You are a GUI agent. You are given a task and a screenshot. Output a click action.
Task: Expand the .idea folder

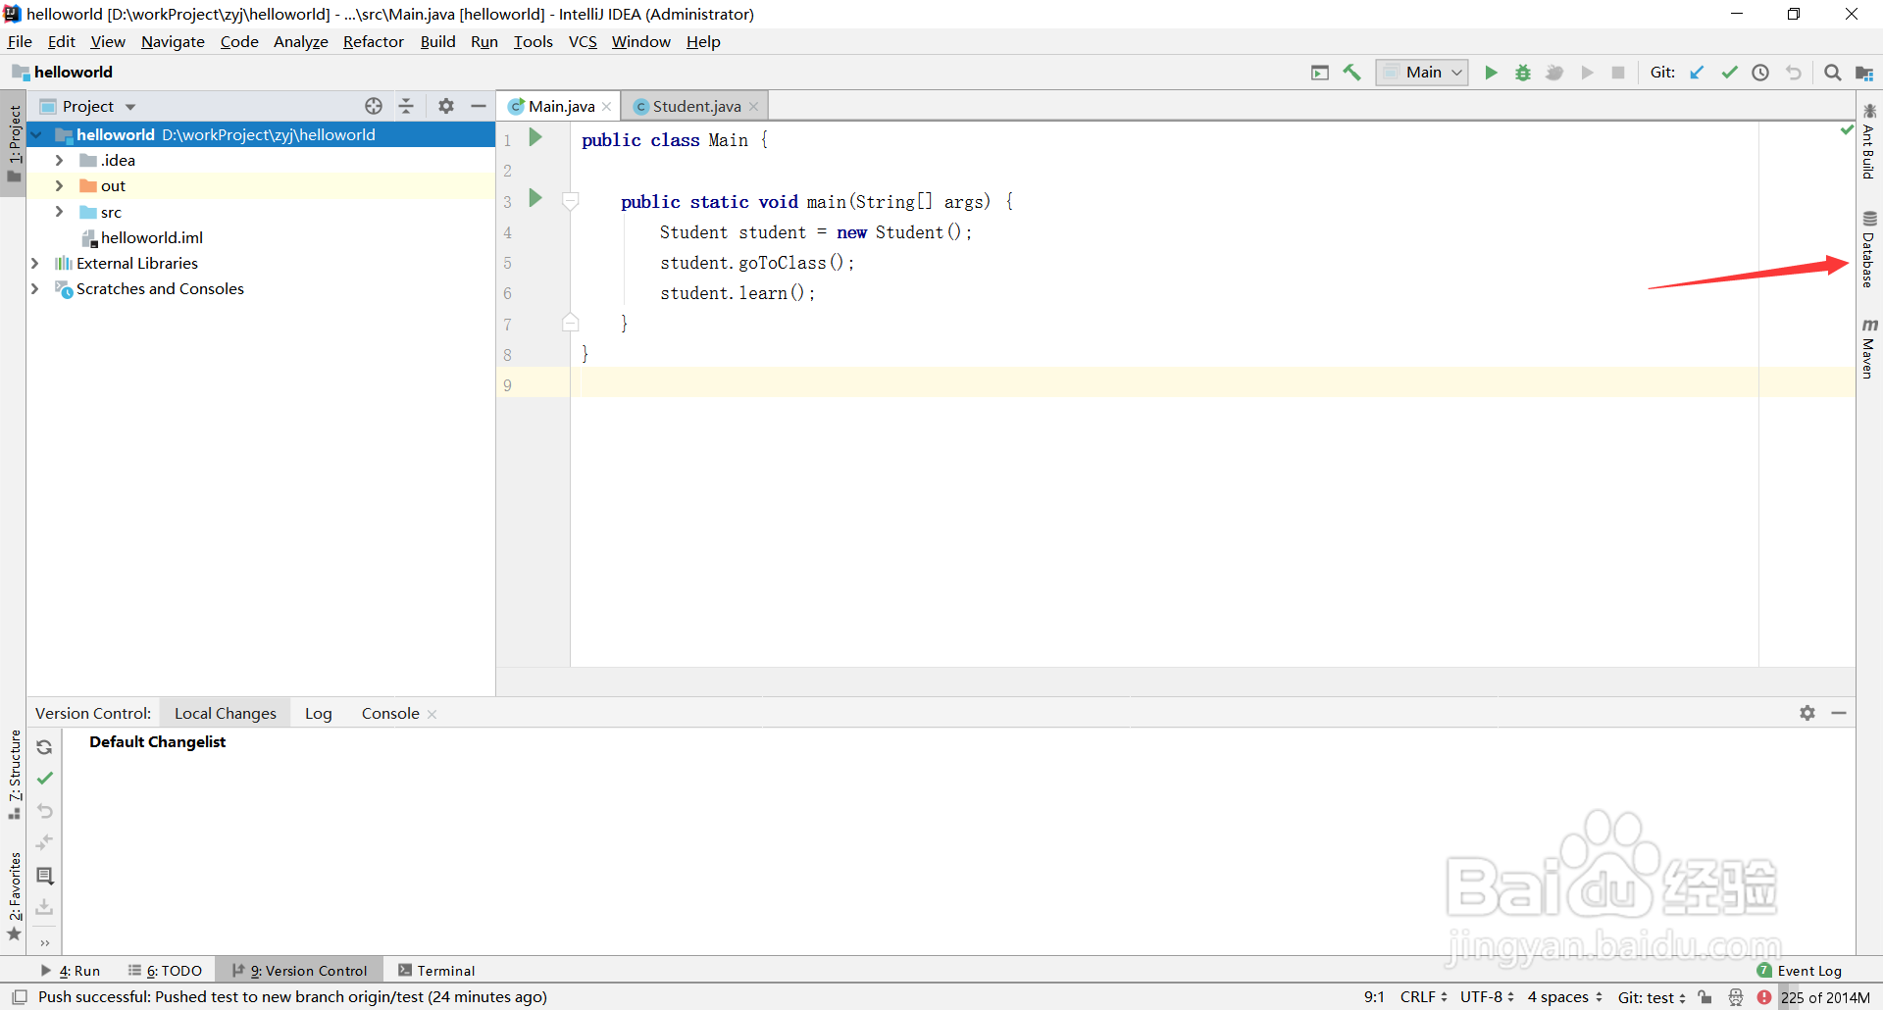point(59,160)
